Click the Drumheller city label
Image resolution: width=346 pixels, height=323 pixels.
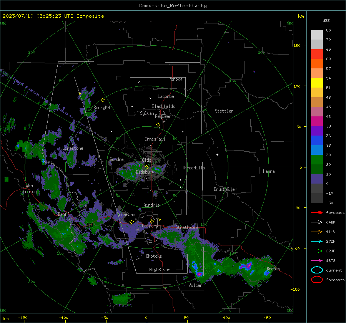click(225, 189)
